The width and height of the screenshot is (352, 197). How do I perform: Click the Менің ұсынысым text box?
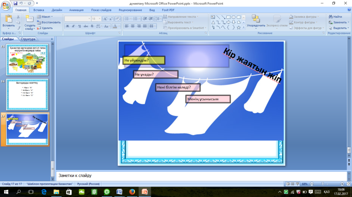tap(208, 99)
